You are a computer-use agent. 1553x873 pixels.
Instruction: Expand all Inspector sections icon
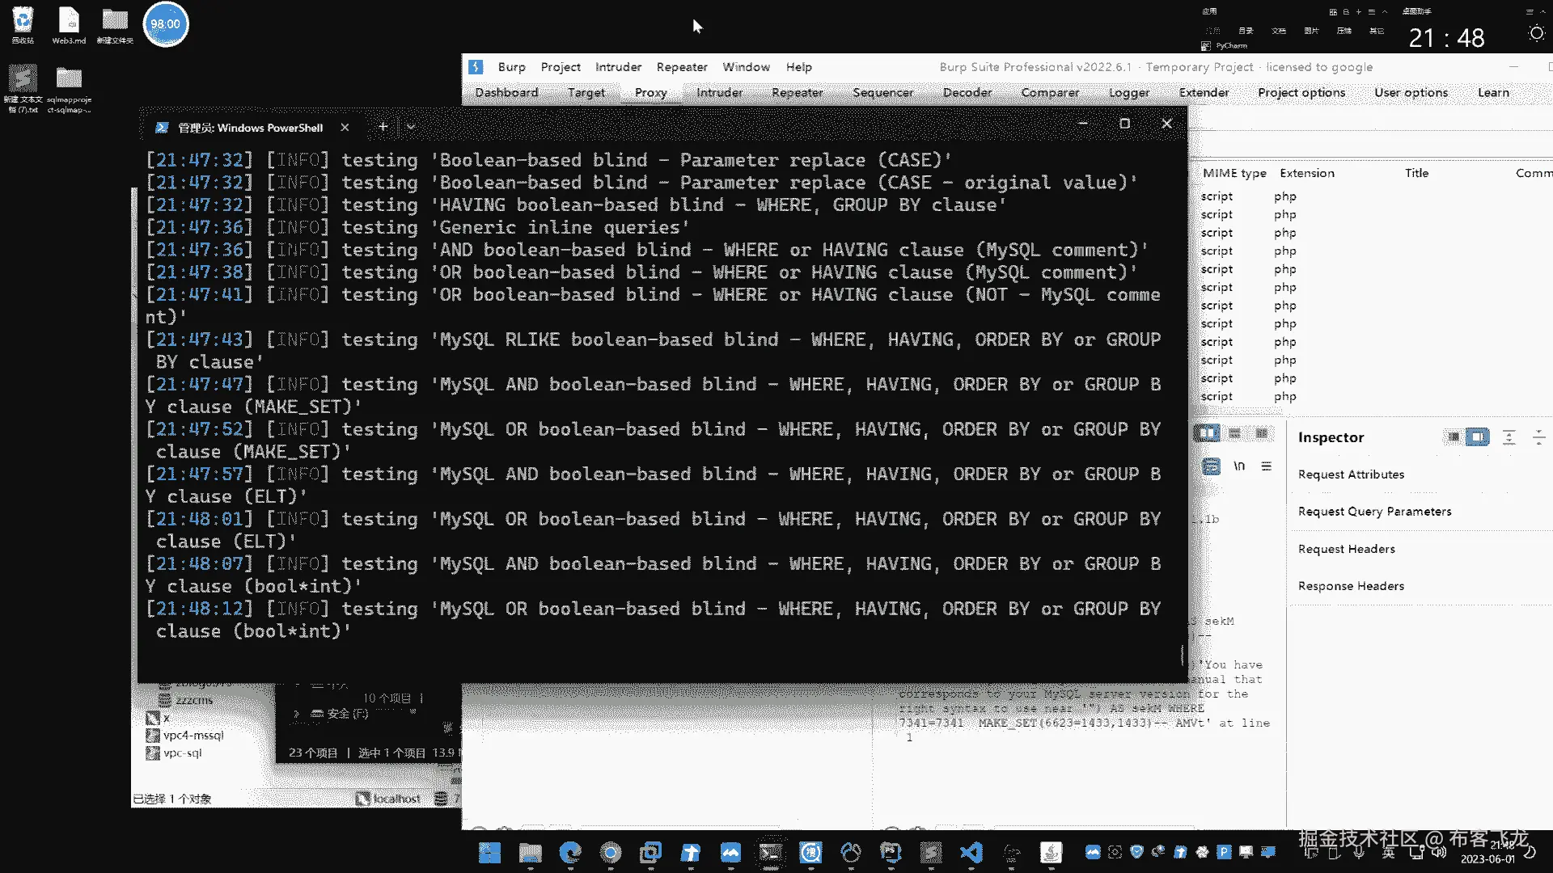click(x=1509, y=437)
